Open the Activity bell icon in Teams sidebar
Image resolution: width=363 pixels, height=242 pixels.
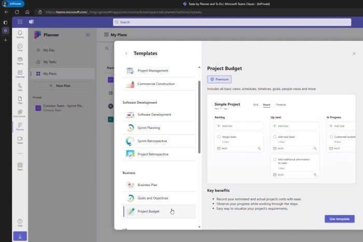coord(20,34)
